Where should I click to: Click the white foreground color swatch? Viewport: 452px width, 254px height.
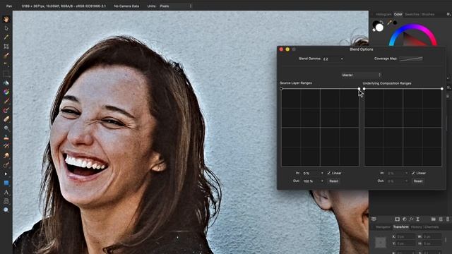pyautogui.click(x=379, y=28)
